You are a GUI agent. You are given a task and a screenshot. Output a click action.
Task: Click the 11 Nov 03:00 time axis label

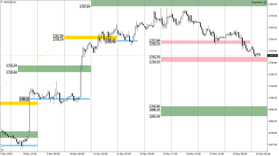click(x=100, y=154)
